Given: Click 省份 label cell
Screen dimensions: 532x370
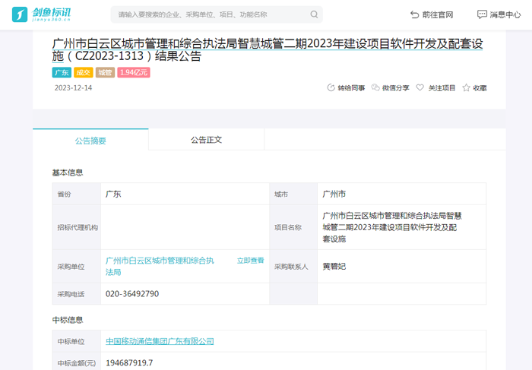Looking at the screenshot, I should click(x=77, y=194).
